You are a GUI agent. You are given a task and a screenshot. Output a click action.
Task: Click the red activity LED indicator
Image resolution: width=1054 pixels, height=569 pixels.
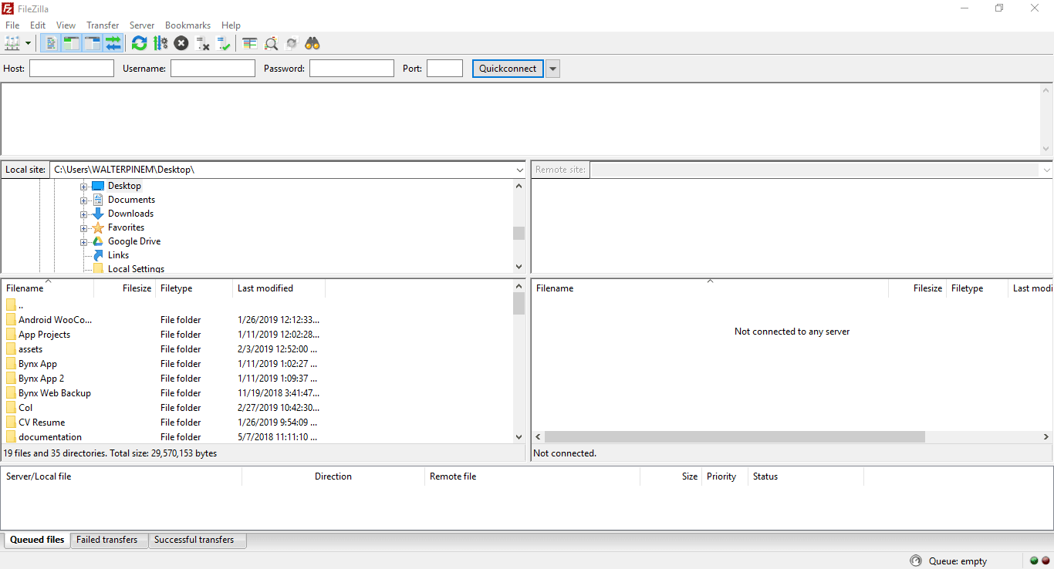pos(1046,561)
